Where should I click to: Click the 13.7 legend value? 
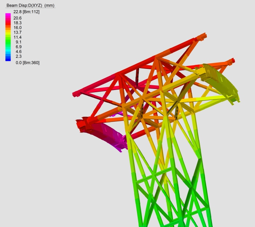point(17,32)
